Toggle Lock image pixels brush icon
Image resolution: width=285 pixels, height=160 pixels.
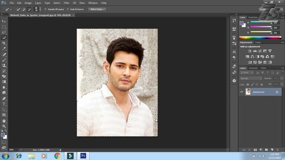coord(252,84)
